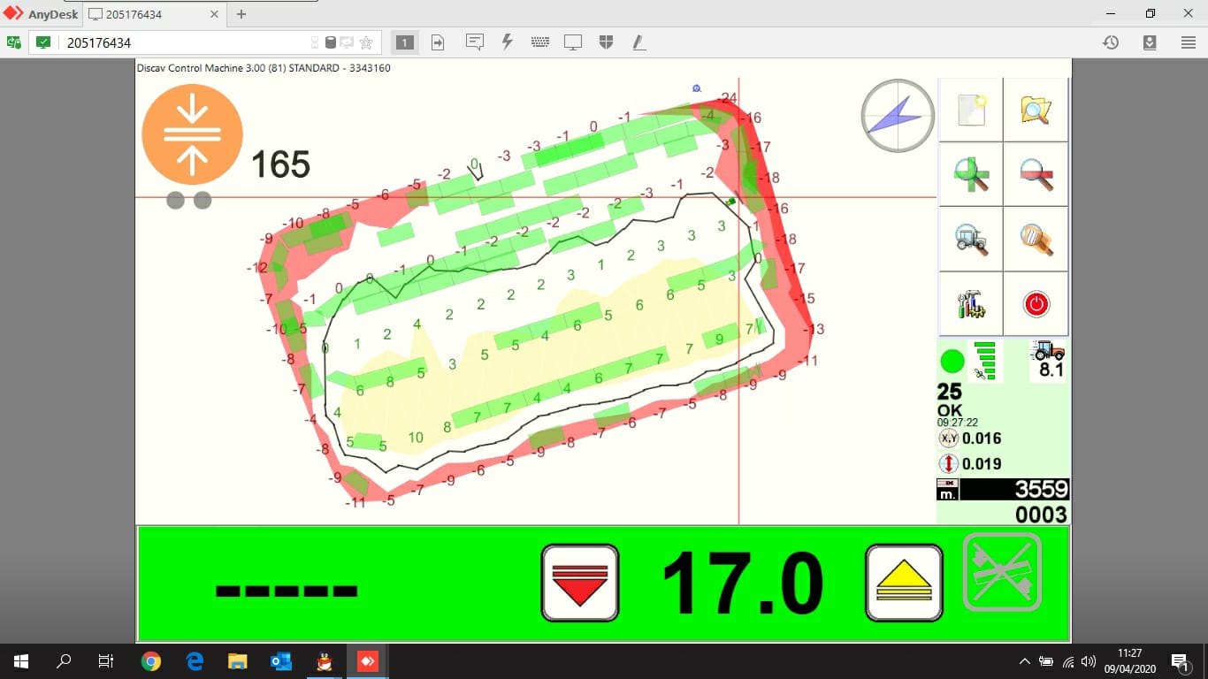Click the tractor speed 8.1 indicator

(1048, 361)
